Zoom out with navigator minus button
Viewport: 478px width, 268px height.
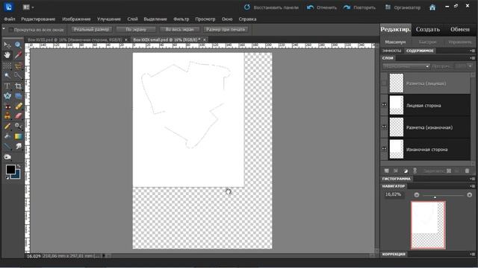point(417,195)
